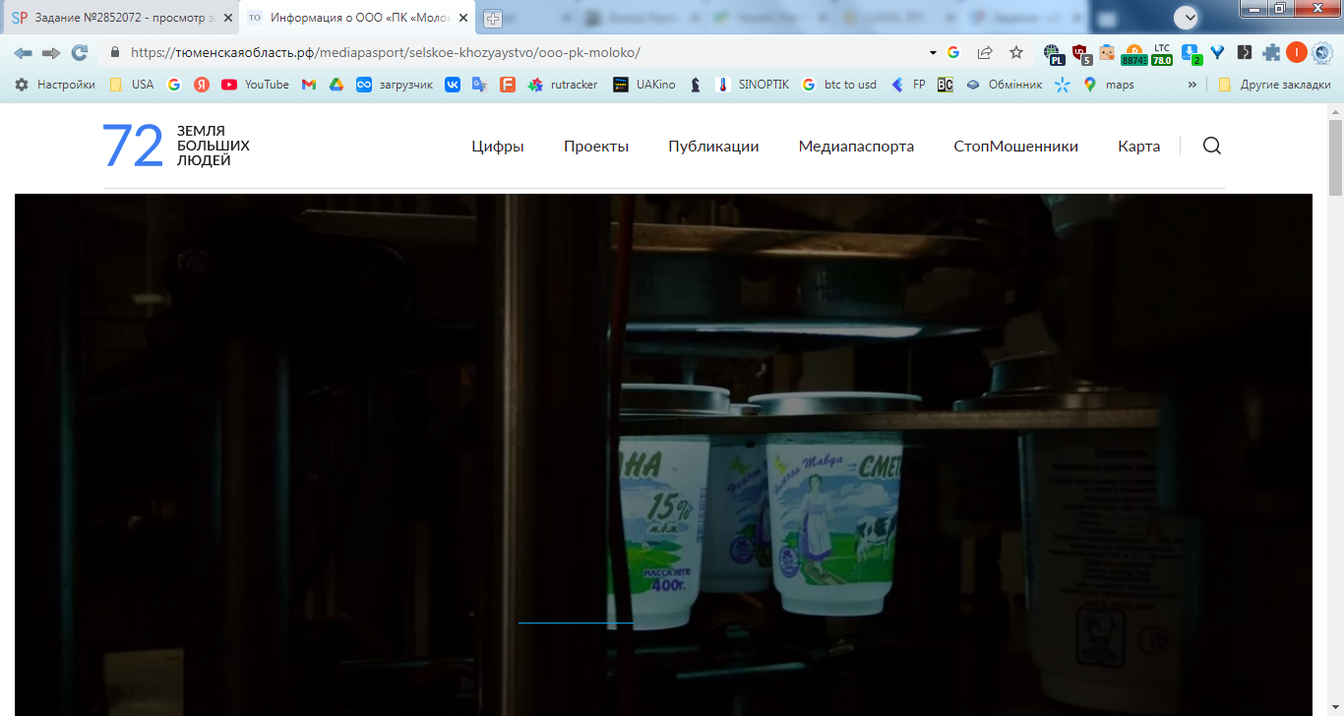Screen dimensions: 1344x716
Task: Click the share page icon in address bar
Action: (x=985, y=52)
